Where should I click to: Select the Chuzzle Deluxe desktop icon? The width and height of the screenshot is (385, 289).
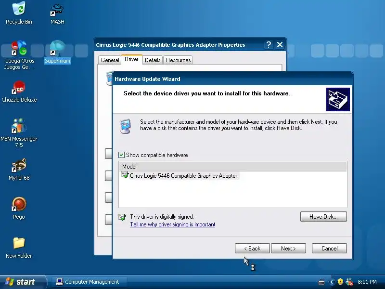point(19,92)
